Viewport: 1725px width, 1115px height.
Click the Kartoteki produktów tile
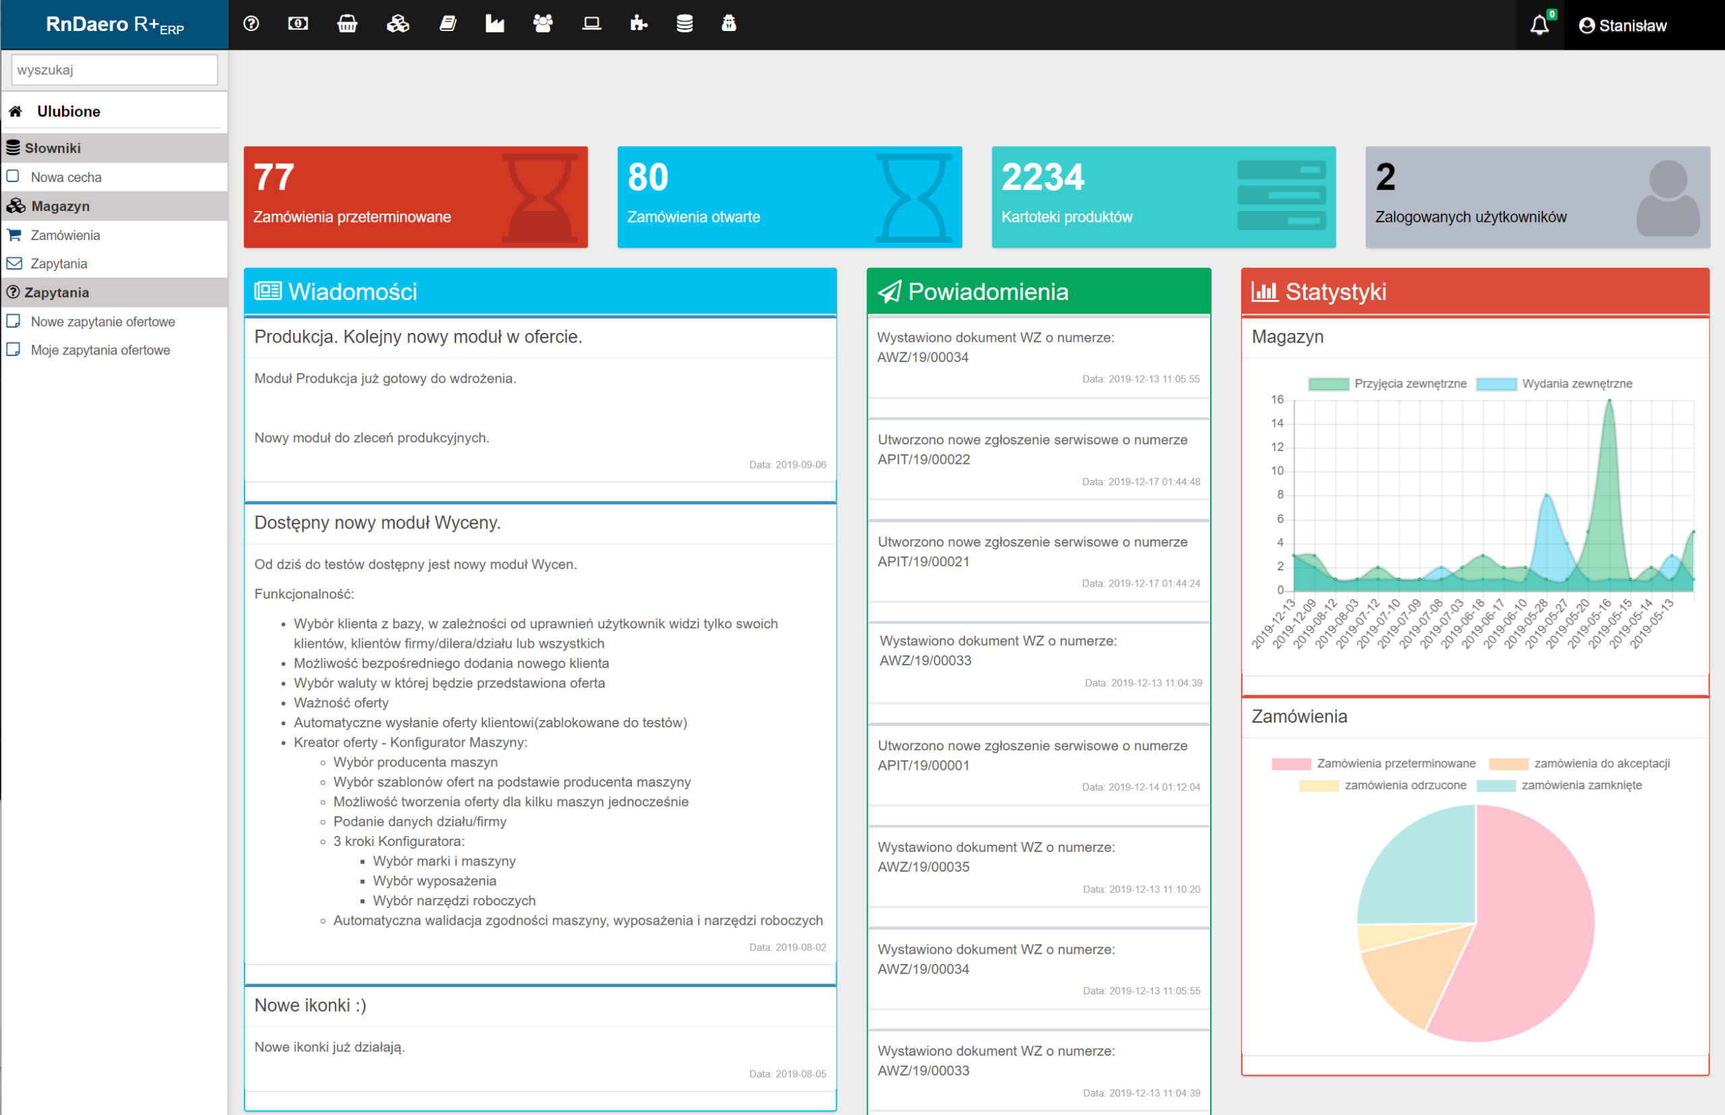pyautogui.click(x=1163, y=197)
